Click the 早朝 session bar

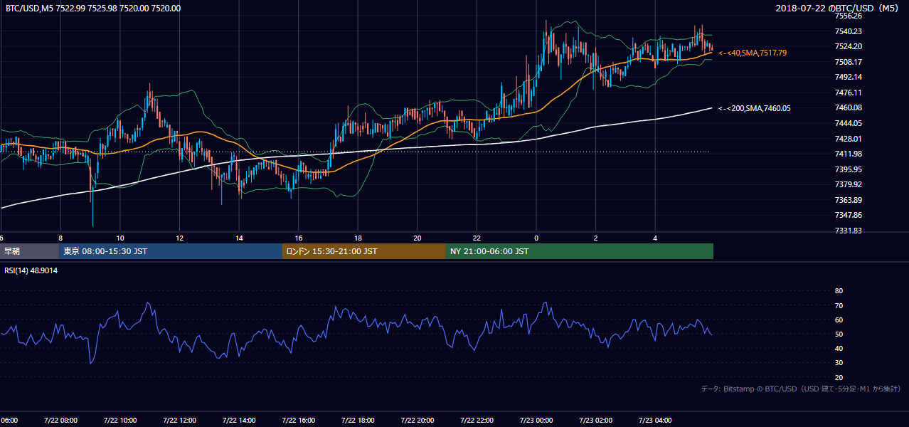coord(29,251)
